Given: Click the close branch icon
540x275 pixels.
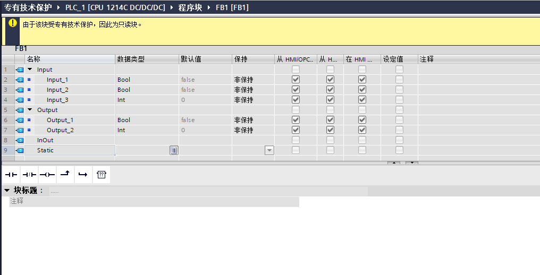Looking at the screenshot, I should (x=83, y=175).
